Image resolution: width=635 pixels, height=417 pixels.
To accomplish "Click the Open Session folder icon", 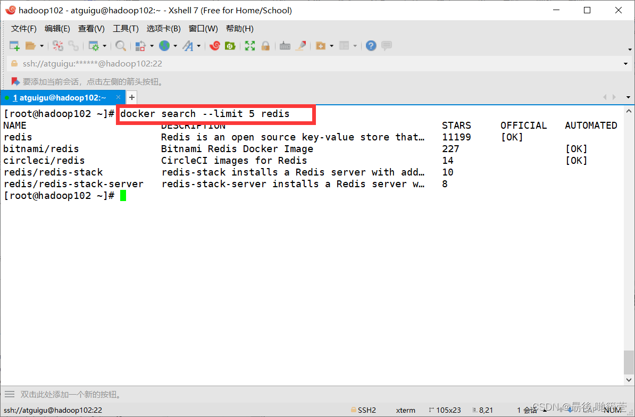I will (31, 46).
